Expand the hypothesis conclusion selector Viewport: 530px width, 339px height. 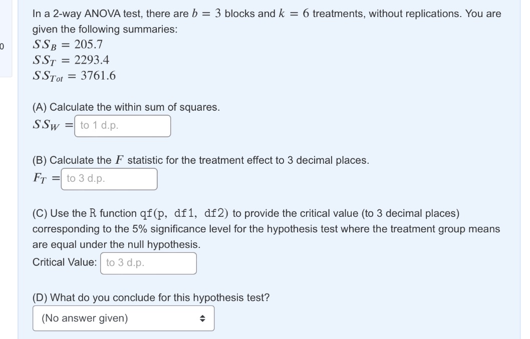(123, 318)
